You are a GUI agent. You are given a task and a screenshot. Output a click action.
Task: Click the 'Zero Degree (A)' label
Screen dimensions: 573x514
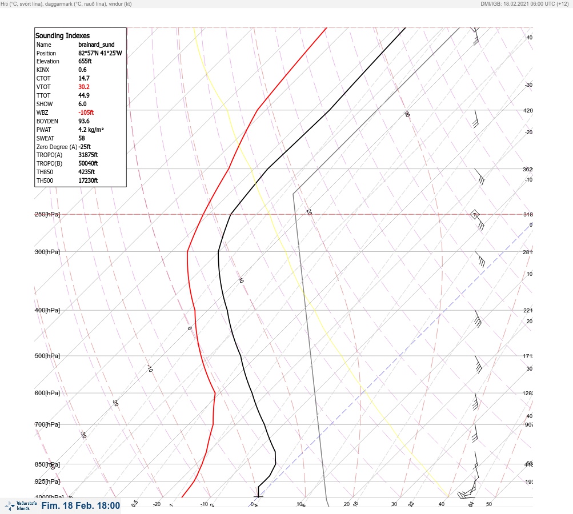(x=57, y=147)
